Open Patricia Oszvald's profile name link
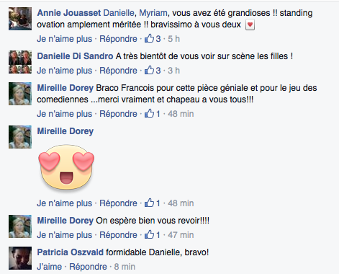Screen dimensions: 339x274 point(71,252)
